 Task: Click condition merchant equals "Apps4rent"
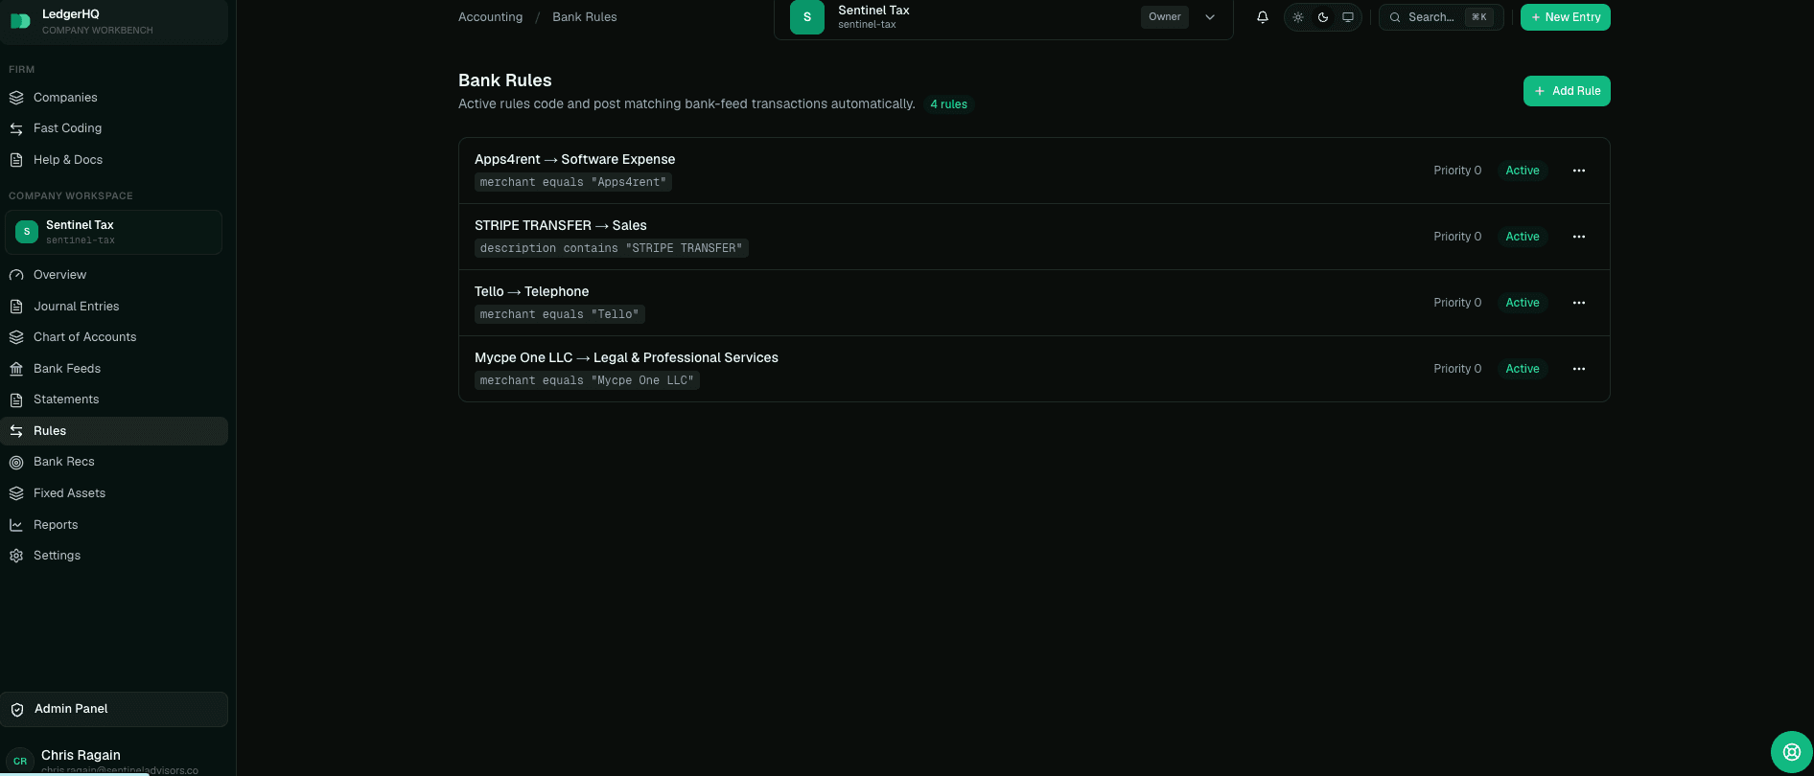pyautogui.click(x=573, y=182)
